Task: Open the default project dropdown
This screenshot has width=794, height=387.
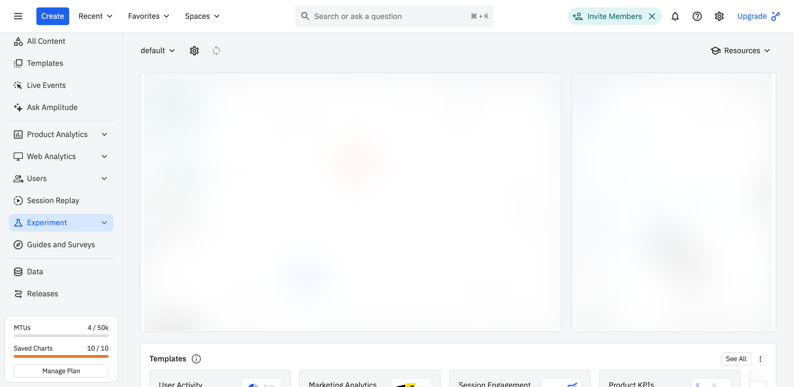Action: tap(158, 51)
